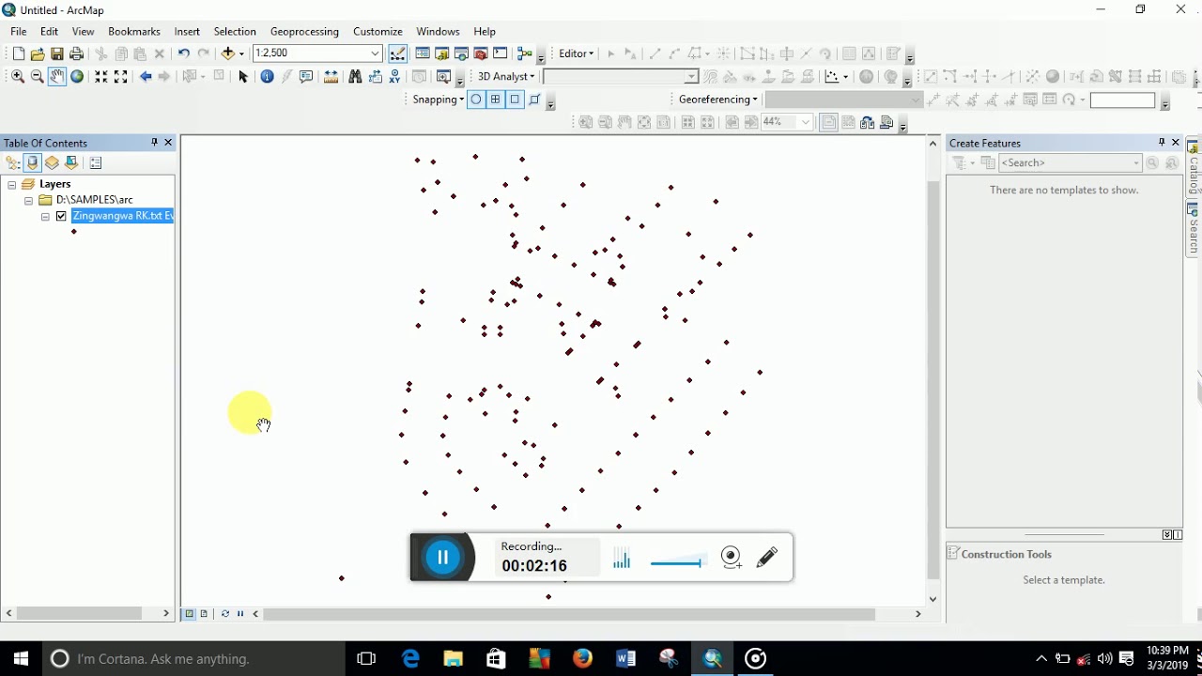Toggle Edge Snapping

pos(535,100)
